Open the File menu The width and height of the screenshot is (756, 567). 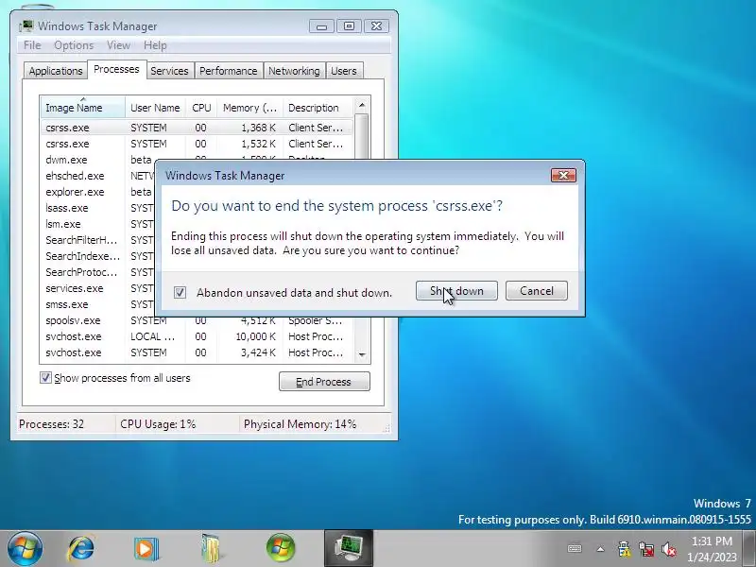(x=32, y=45)
